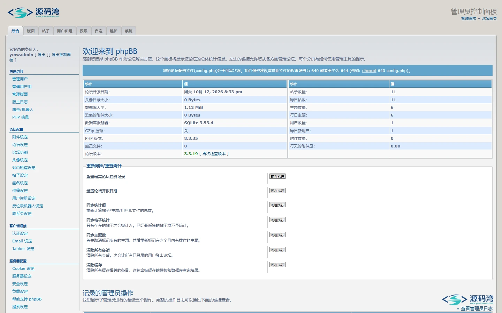The height and width of the screenshot is (313, 502).
Task: Go to 反垃圾机器人设定
Action: tap(28, 206)
